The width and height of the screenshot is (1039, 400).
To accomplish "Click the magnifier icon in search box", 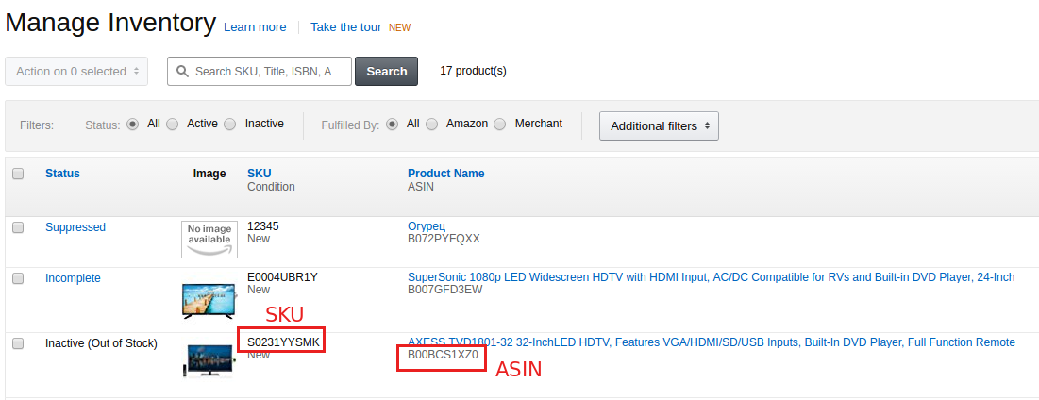I will tap(181, 72).
